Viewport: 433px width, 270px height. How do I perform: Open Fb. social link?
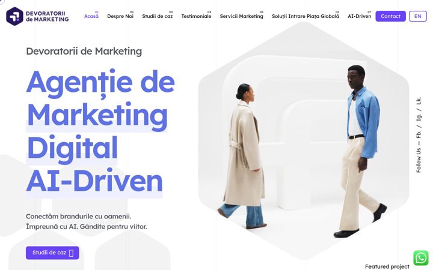(419, 134)
